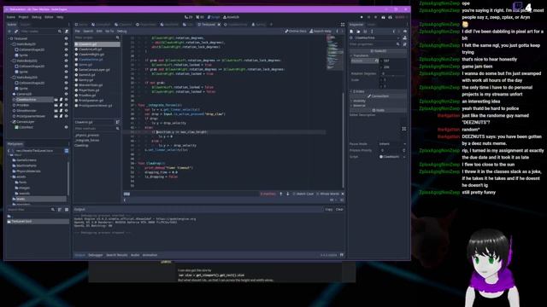Toggle the scripts panel sort icon
The height and width of the screenshot is (307, 547).
[x=118, y=122]
